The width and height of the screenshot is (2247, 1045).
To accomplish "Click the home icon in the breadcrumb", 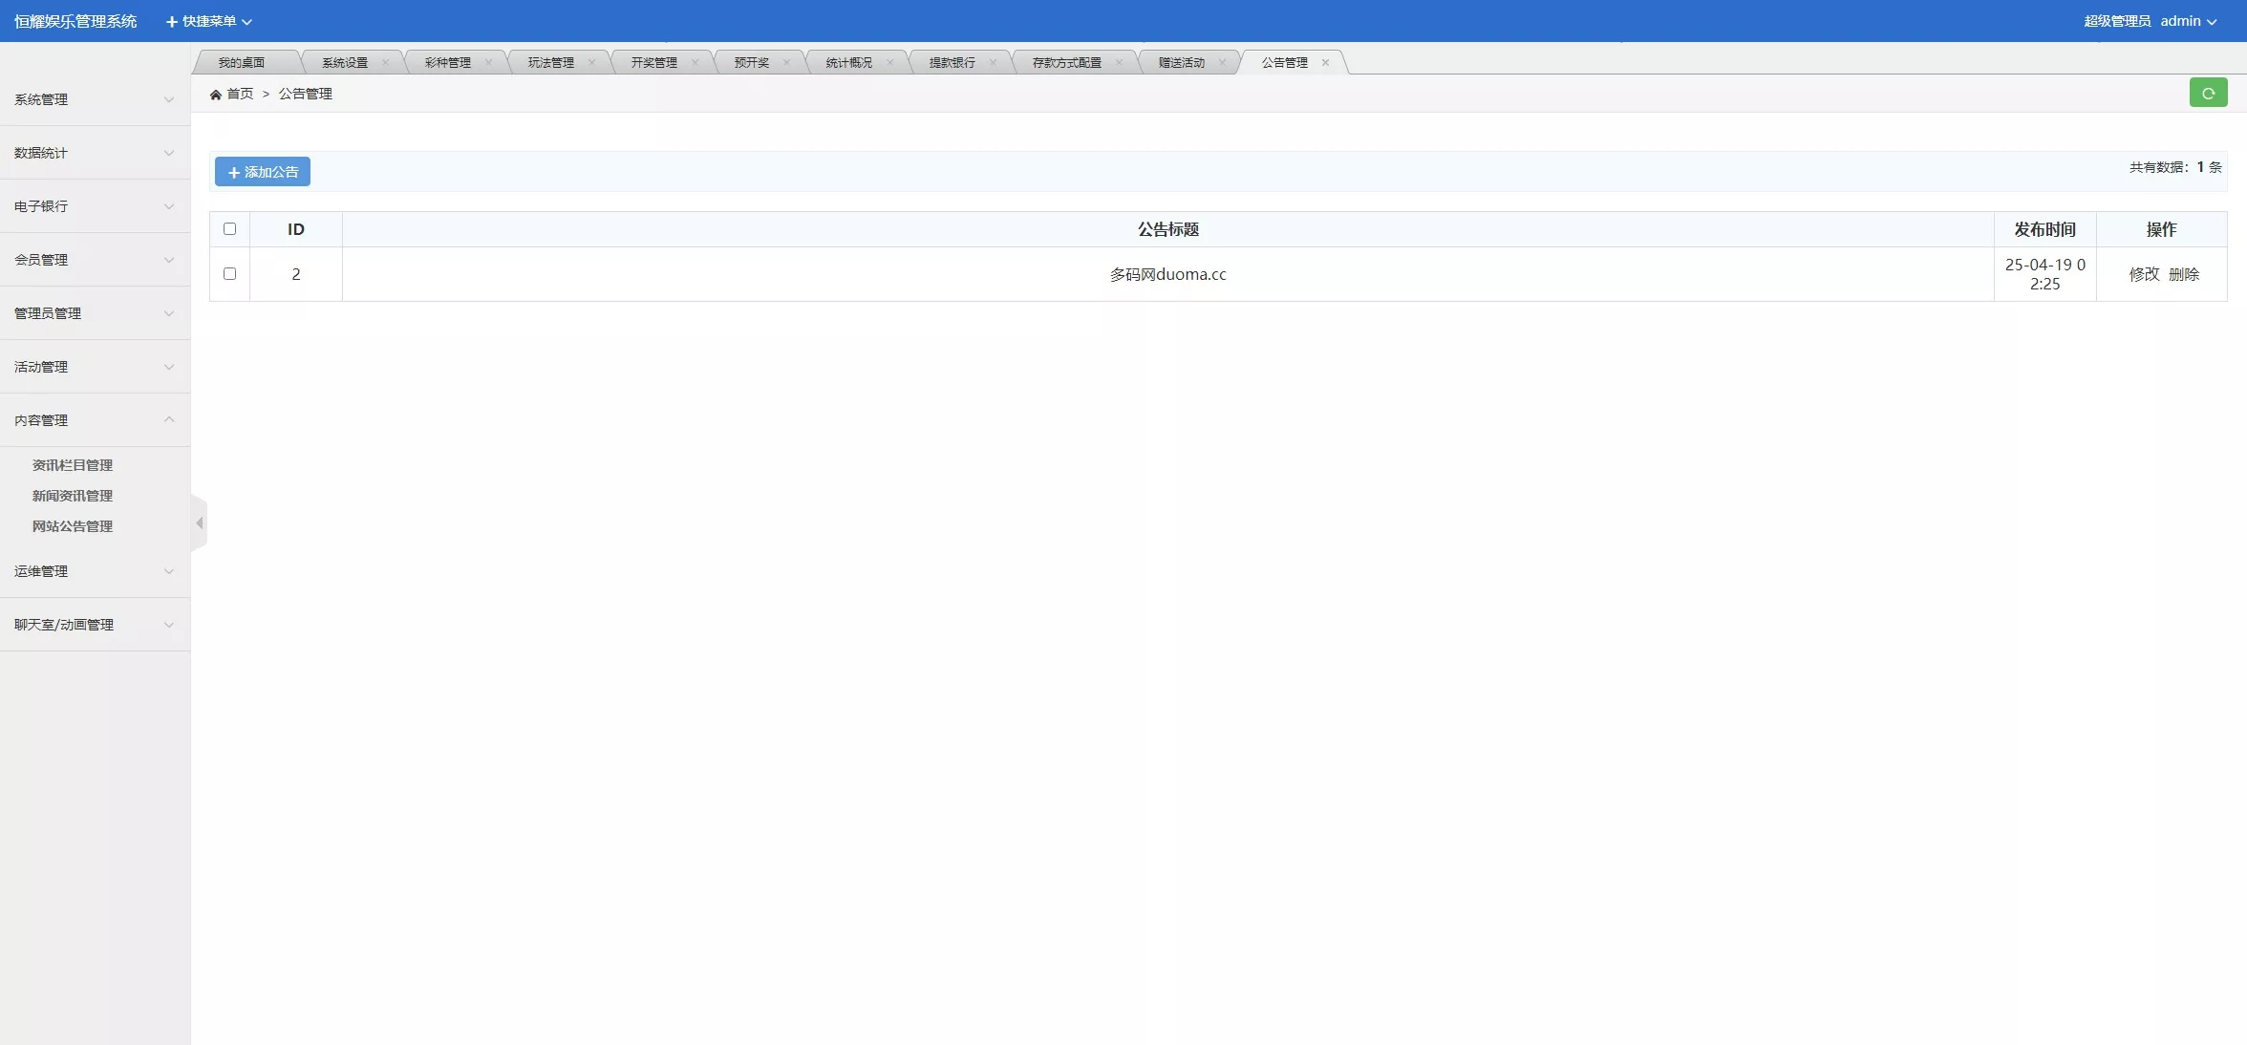I will pyautogui.click(x=216, y=93).
